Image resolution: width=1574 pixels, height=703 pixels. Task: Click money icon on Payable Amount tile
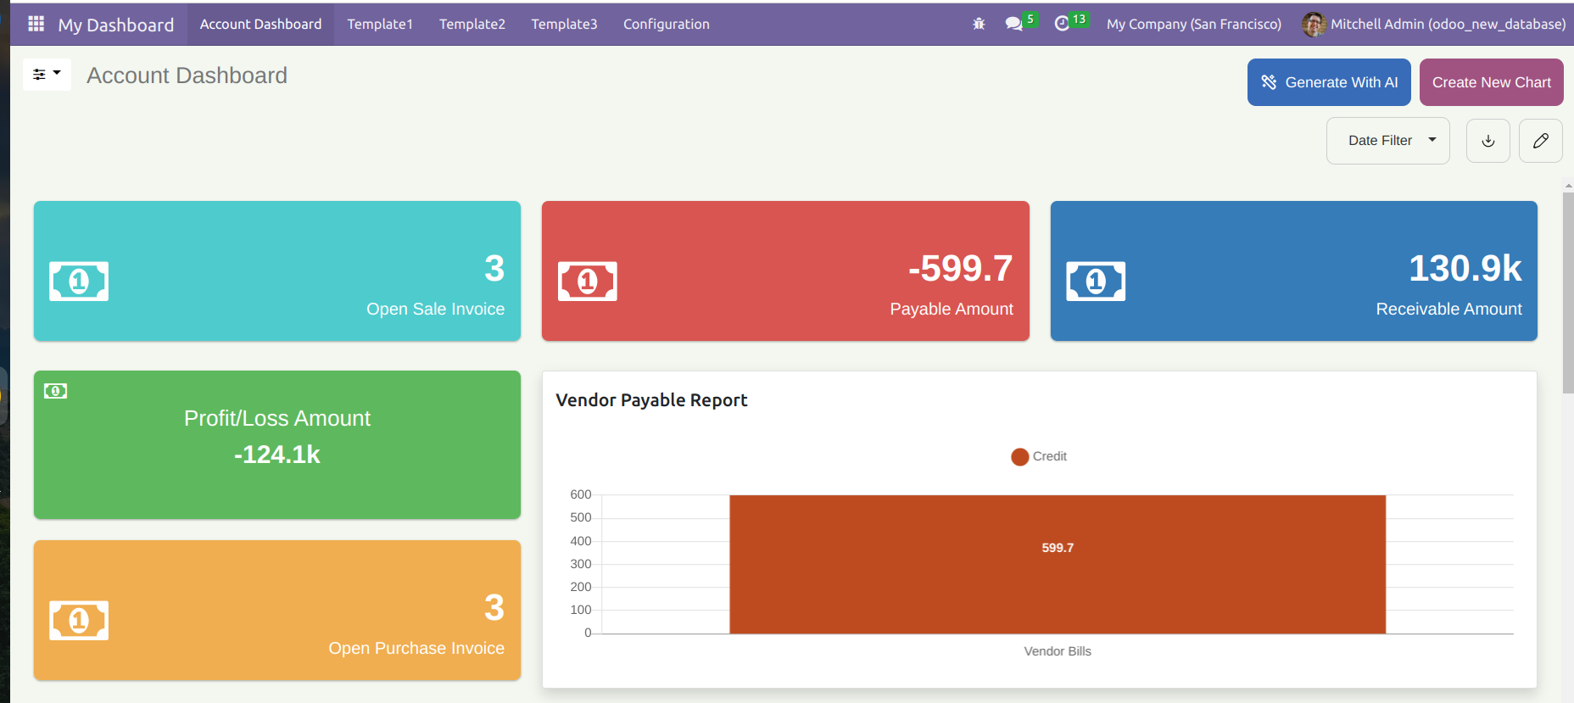587,282
